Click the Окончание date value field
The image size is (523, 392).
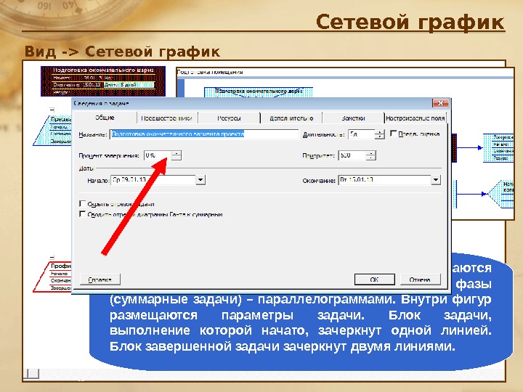click(384, 180)
